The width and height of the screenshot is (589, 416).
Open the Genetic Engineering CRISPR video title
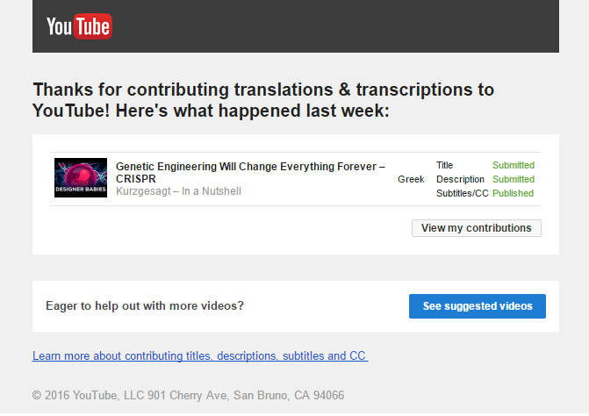point(250,172)
